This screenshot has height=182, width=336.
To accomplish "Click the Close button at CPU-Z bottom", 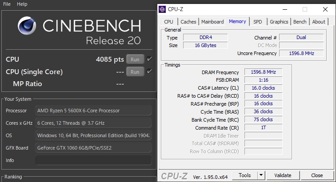I will click(x=317, y=175).
